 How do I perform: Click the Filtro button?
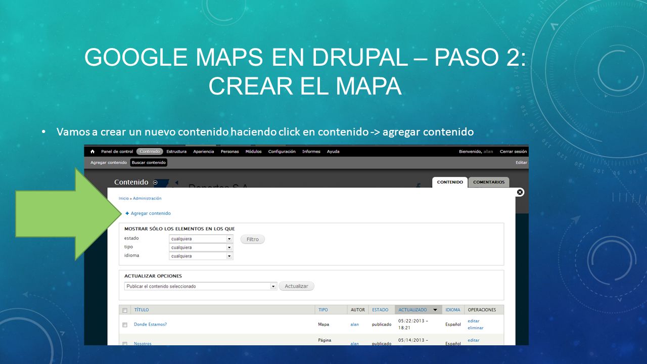pos(253,240)
